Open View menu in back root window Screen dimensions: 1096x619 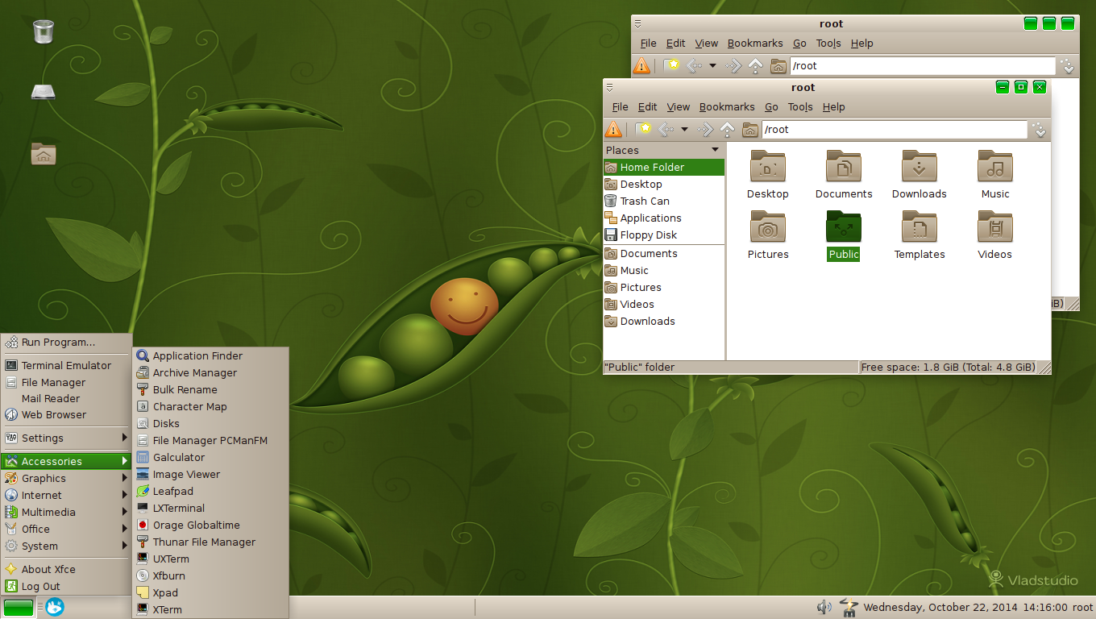706,44
